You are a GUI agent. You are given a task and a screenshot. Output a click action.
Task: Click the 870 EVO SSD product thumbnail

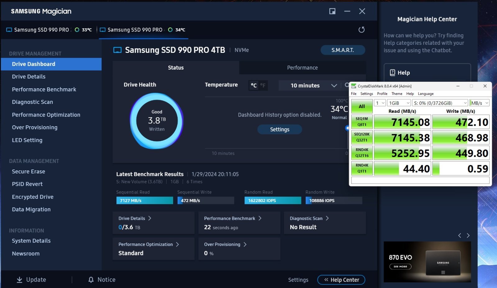point(443,263)
